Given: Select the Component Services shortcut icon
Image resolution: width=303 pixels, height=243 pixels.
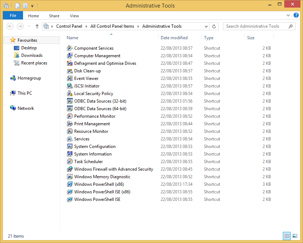Looking at the screenshot, I should [70, 48].
